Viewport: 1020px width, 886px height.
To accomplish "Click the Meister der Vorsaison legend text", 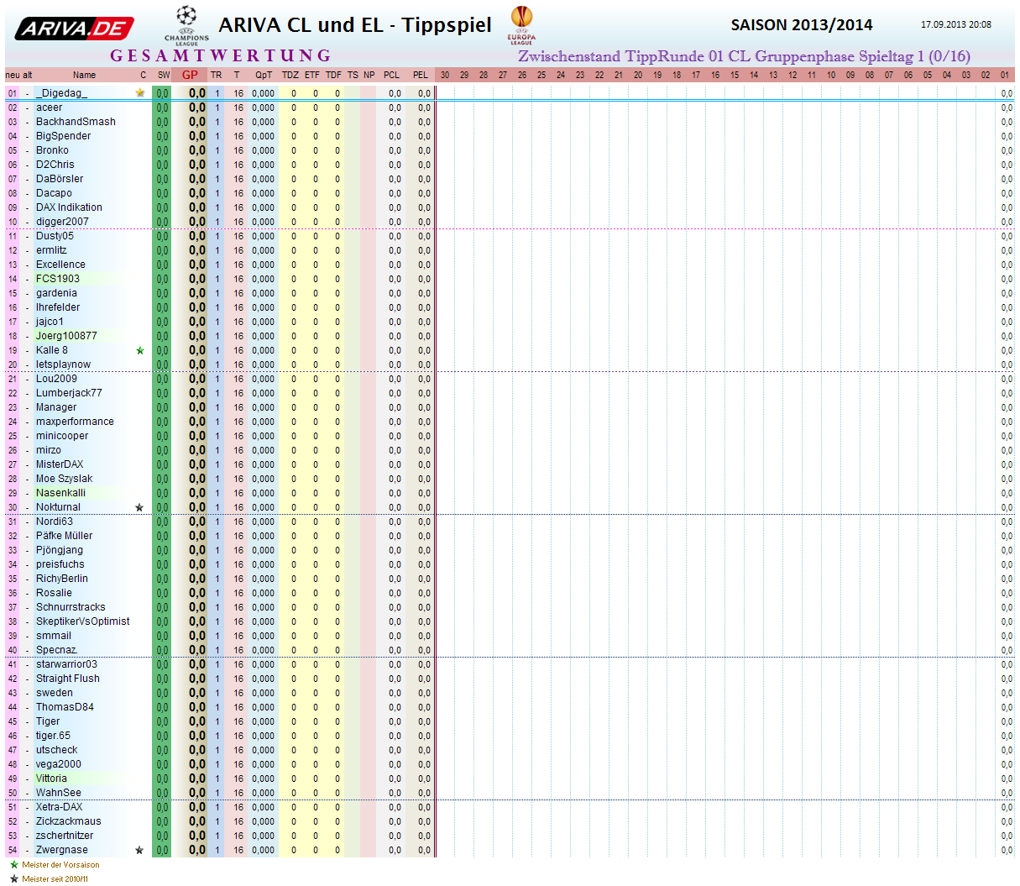I will (60, 864).
